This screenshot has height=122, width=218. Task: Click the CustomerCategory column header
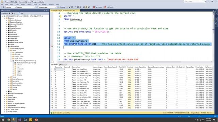[x=97, y=67]
